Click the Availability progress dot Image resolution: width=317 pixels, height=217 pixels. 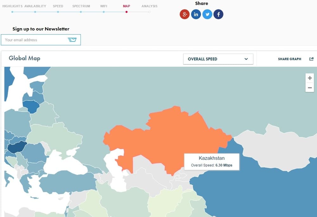tap(35, 12)
